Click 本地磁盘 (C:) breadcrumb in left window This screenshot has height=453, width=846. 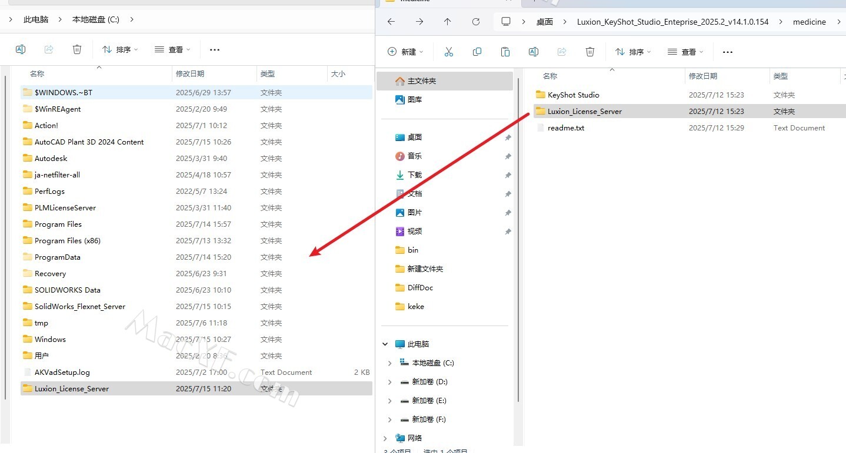coord(96,19)
